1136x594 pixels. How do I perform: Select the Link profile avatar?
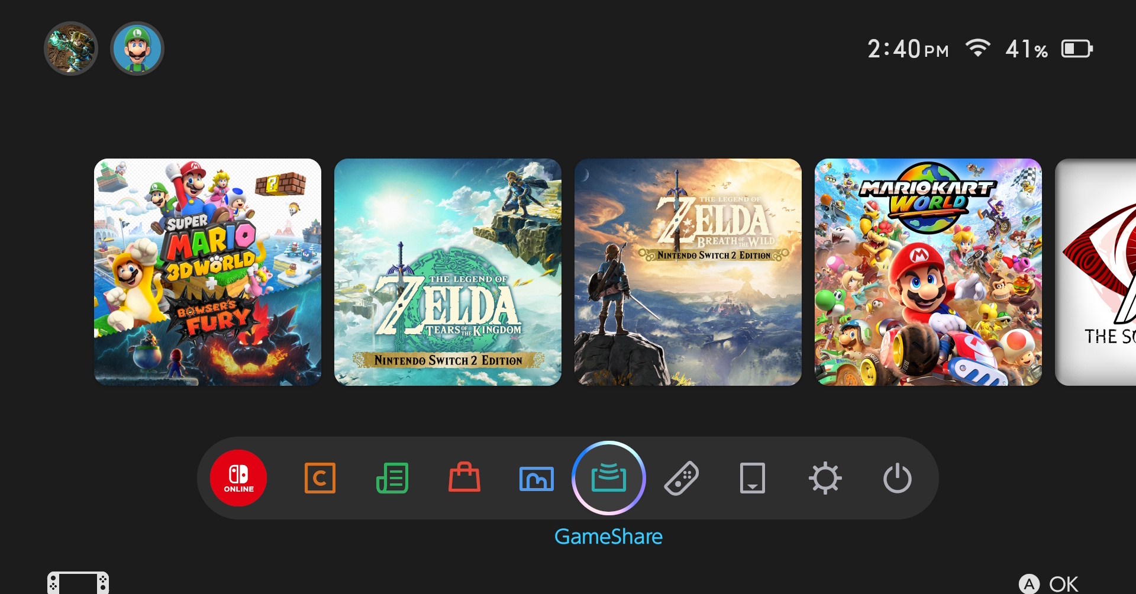click(71, 48)
